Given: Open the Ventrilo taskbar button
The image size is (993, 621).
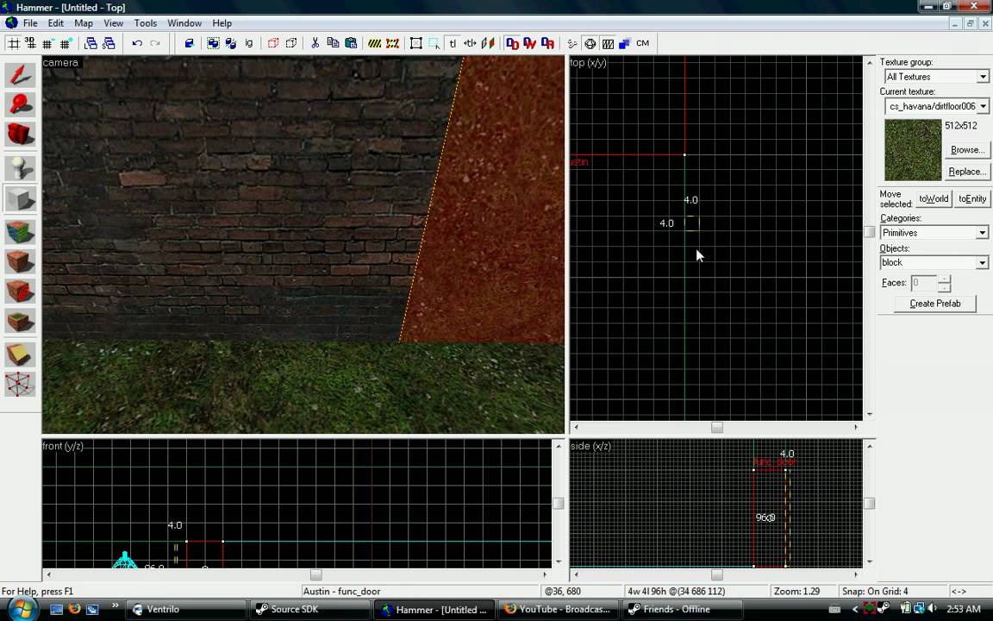Looking at the screenshot, I should [x=186, y=609].
